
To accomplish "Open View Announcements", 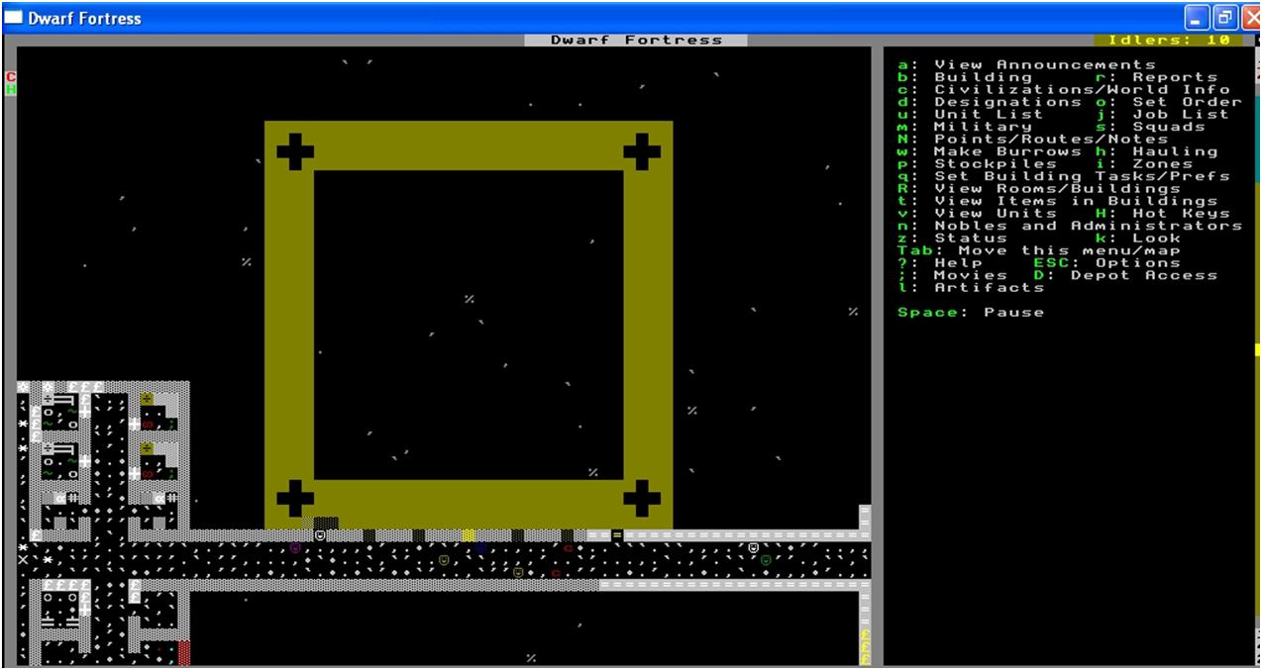I will pos(1026,65).
